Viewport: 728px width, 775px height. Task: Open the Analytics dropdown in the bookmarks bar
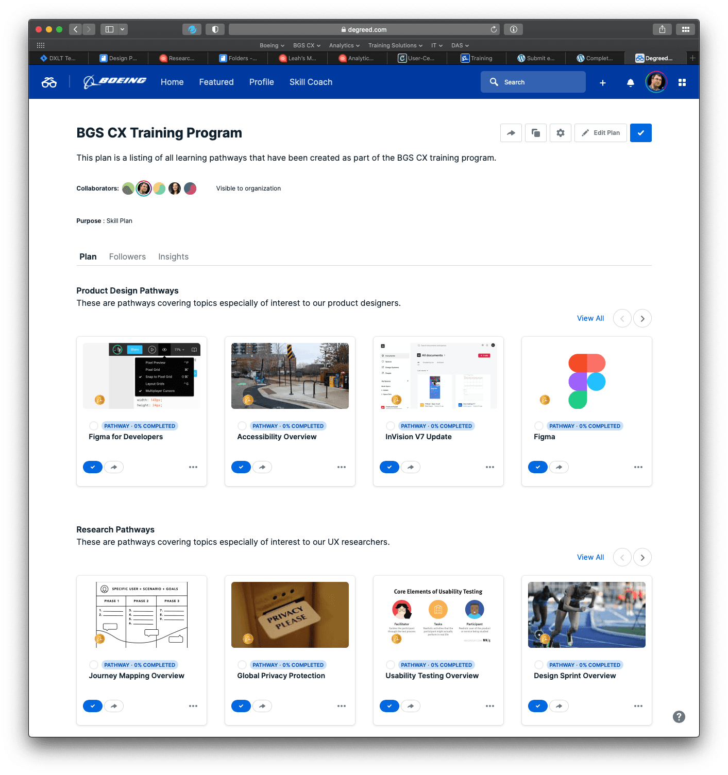(x=344, y=45)
